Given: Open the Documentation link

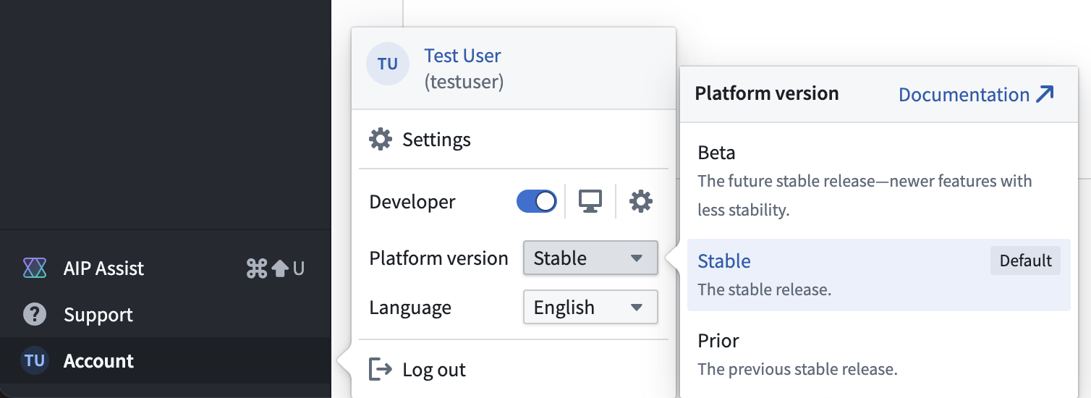Looking at the screenshot, I should pyautogui.click(x=964, y=95).
